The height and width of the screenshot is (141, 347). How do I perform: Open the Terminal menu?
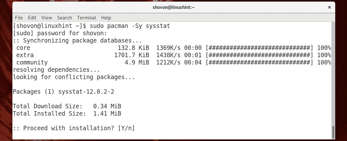[87, 18]
